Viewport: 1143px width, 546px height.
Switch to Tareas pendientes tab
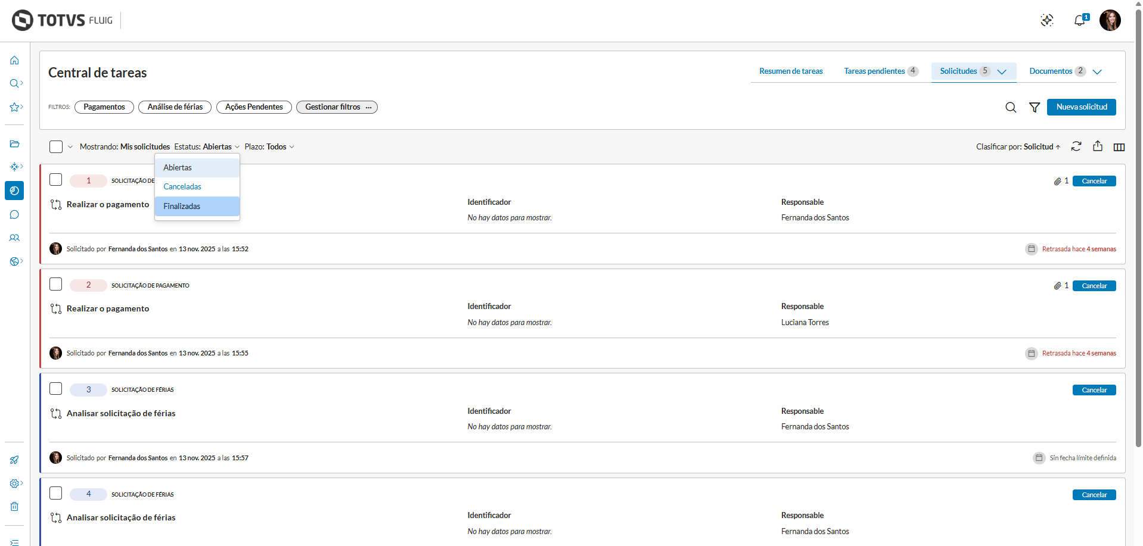point(874,71)
